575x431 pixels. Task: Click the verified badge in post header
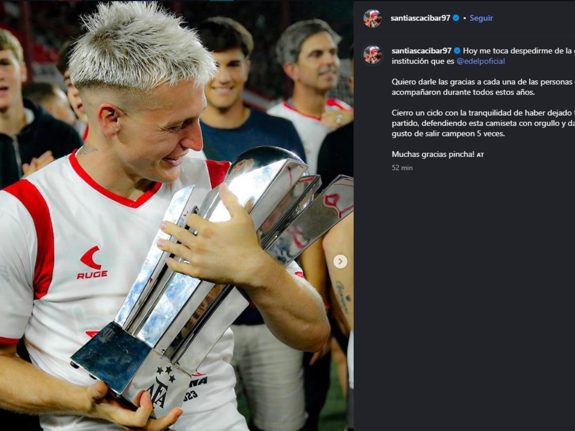click(456, 18)
